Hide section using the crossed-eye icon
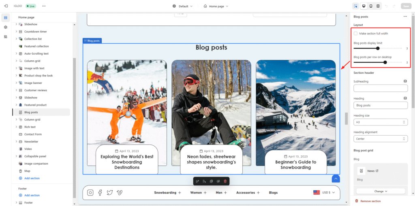Viewport: 415px width, 206px height. coord(218,181)
